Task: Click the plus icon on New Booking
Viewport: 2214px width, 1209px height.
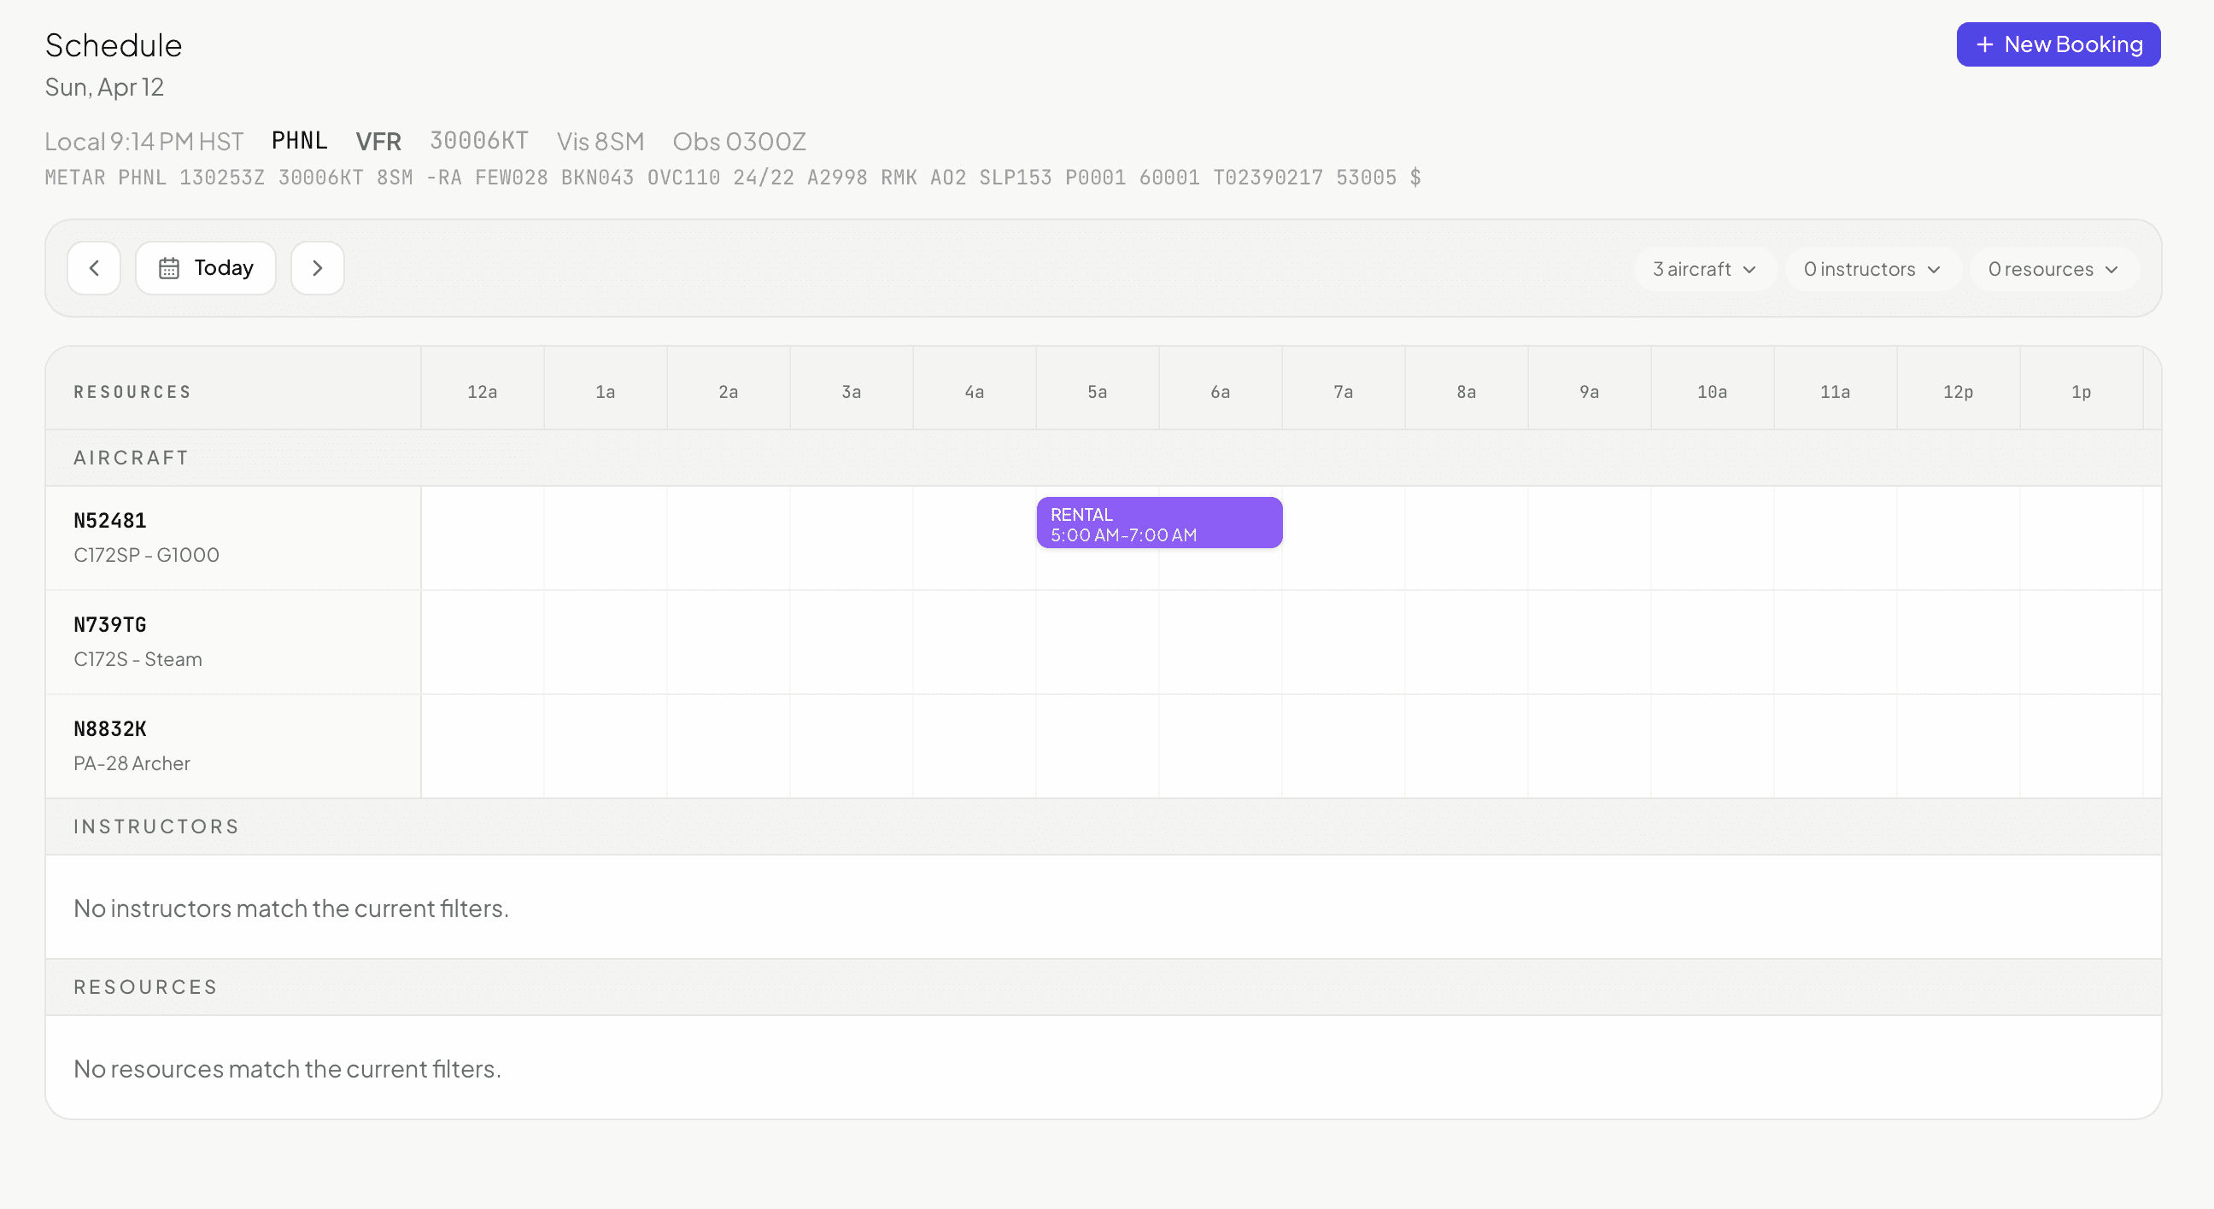Action: pyautogui.click(x=1983, y=44)
